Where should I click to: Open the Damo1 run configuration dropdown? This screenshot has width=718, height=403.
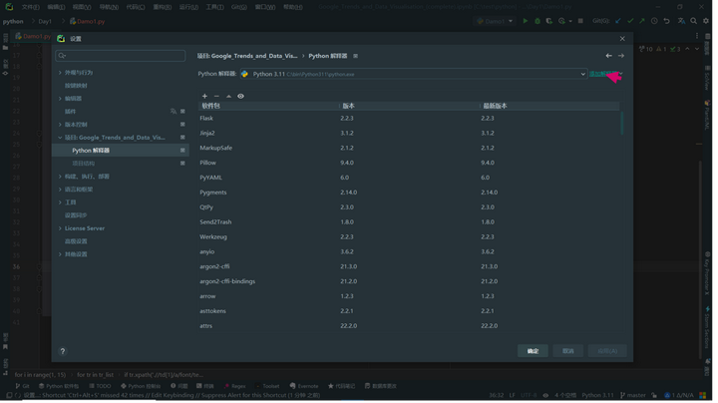[x=494, y=21]
